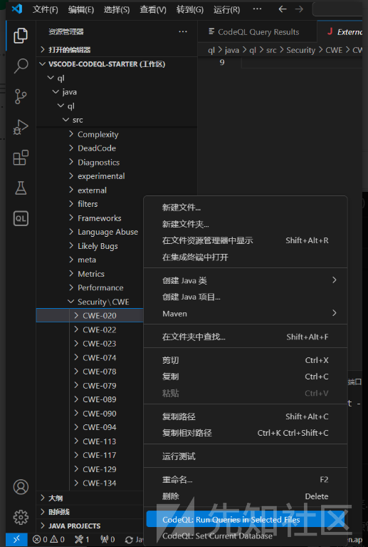The image size is (368, 547).
Task: Open the 文件(F) menu
Action: 46,10
